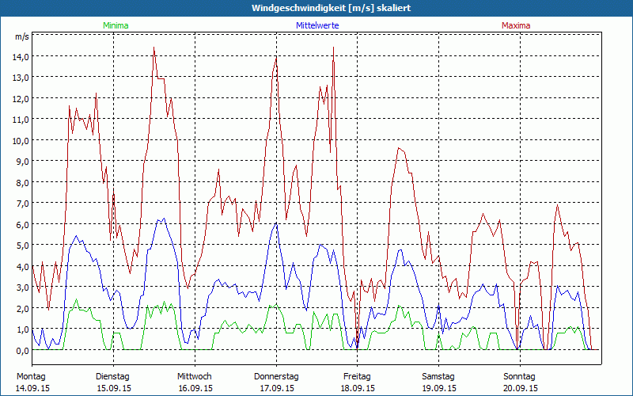Screen dimensions: 633x396
Task: Click the 'Freitag' day label
Action: tap(357, 377)
